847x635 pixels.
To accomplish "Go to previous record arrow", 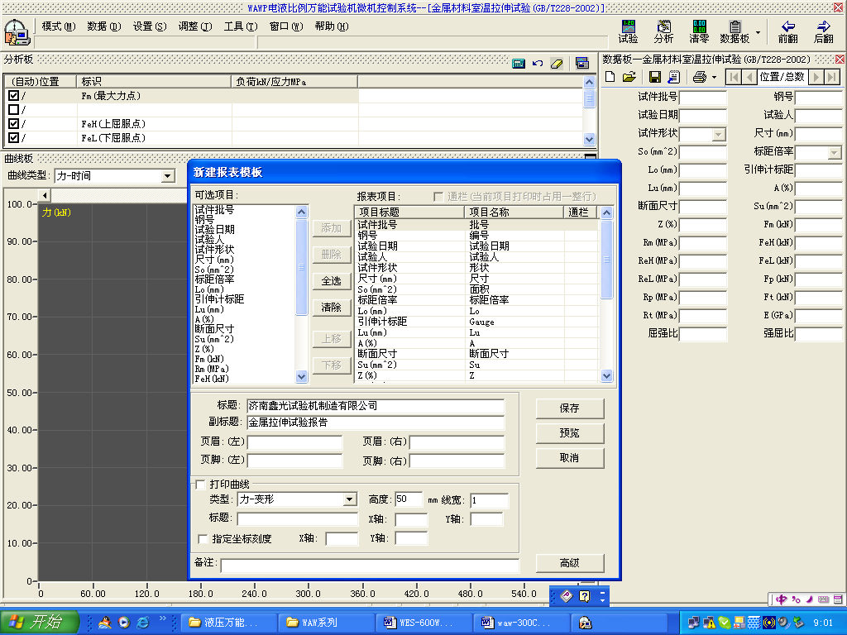I will click(x=749, y=77).
